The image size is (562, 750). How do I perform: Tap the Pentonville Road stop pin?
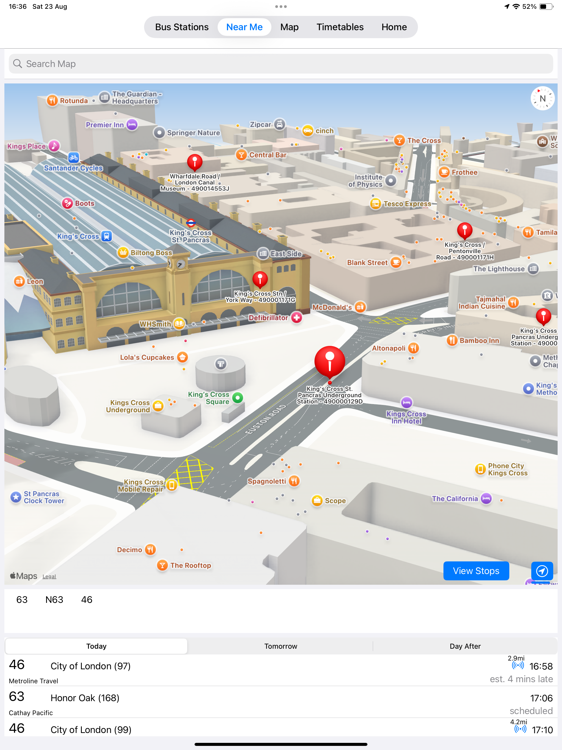coord(465,231)
